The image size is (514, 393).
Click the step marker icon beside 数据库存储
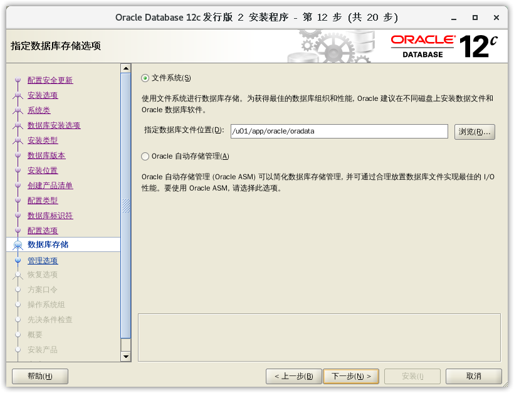tap(18, 245)
